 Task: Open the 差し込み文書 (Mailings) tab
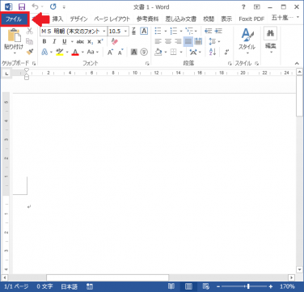click(181, 19)
